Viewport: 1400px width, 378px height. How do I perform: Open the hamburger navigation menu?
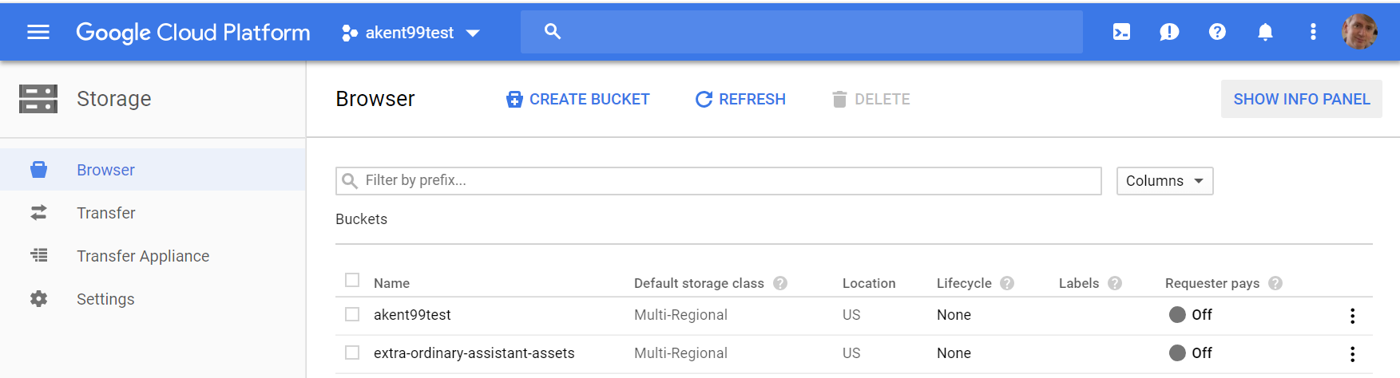click(38, 32)
